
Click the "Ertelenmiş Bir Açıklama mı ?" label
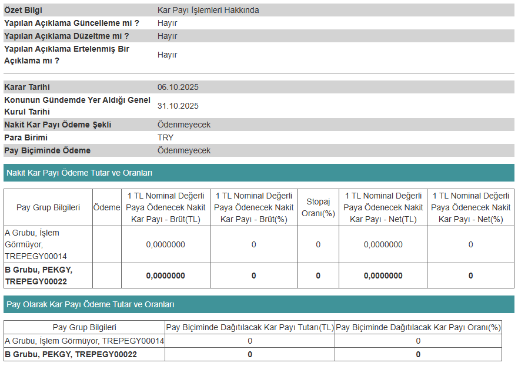pos(66,55)
